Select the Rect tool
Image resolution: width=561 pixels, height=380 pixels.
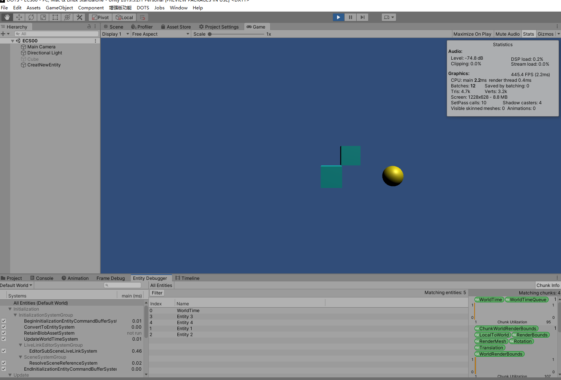coord(55,17)
